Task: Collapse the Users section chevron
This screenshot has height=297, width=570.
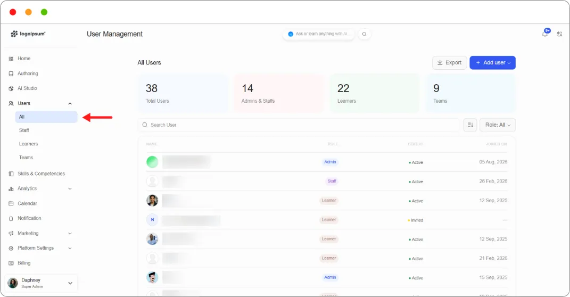Action: click(x=70, y=104)
